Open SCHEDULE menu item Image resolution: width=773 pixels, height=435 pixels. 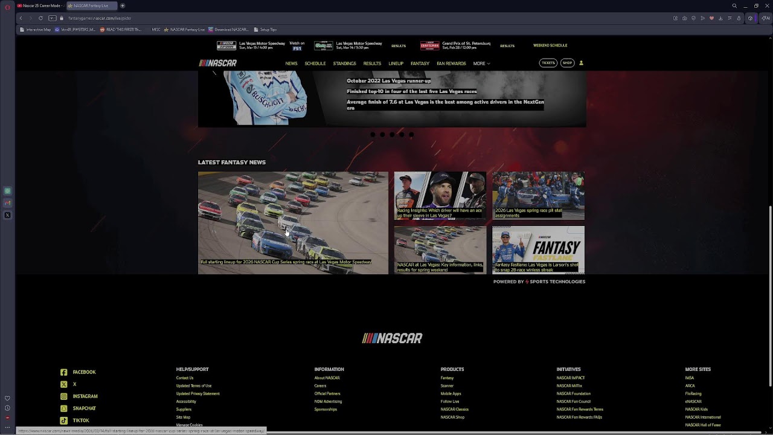point(315,63)
